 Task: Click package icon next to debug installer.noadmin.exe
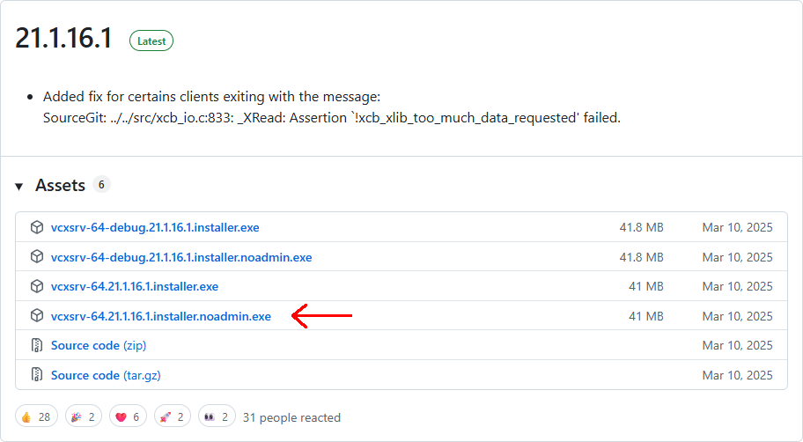(37, 257)
